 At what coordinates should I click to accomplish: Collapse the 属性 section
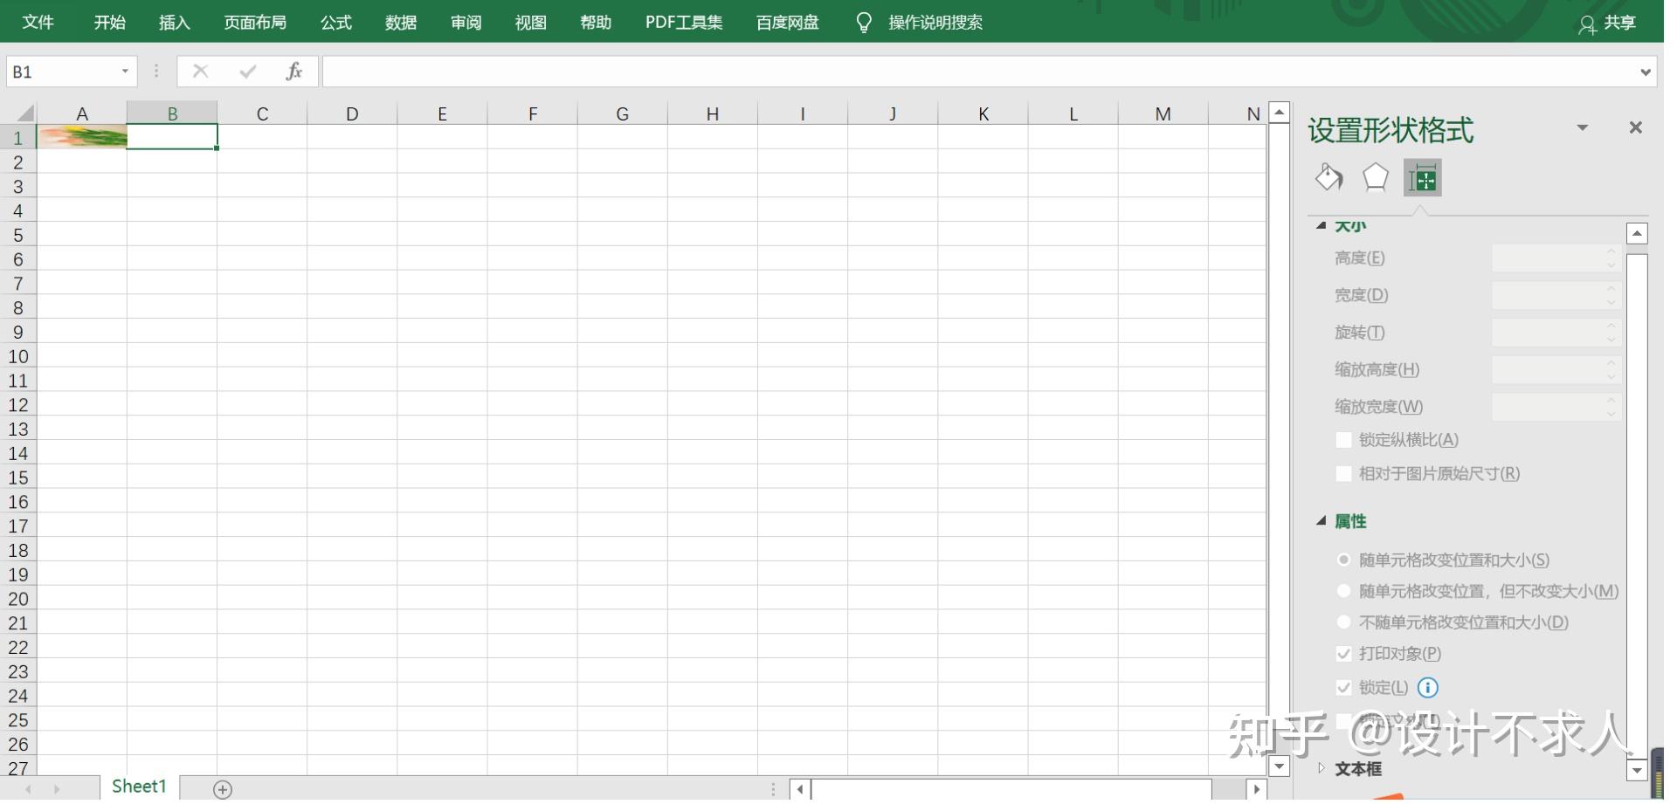1322,521
